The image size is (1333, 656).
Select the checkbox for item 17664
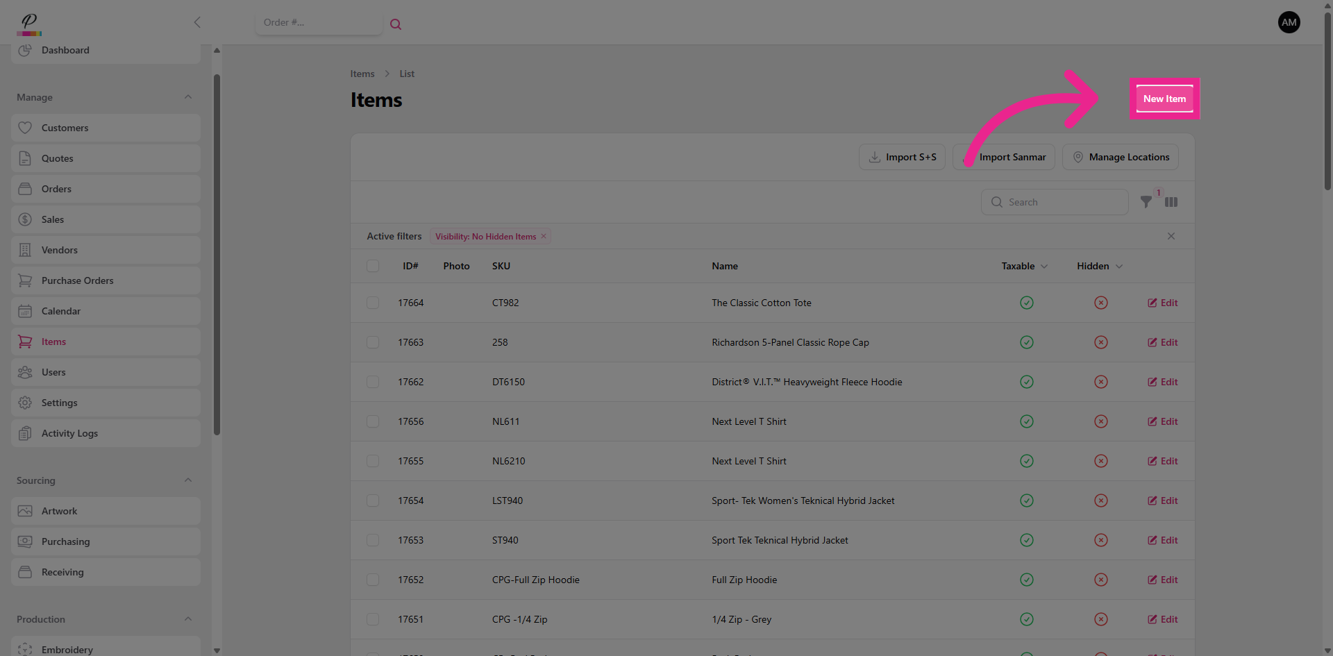[x=373, y=303]
